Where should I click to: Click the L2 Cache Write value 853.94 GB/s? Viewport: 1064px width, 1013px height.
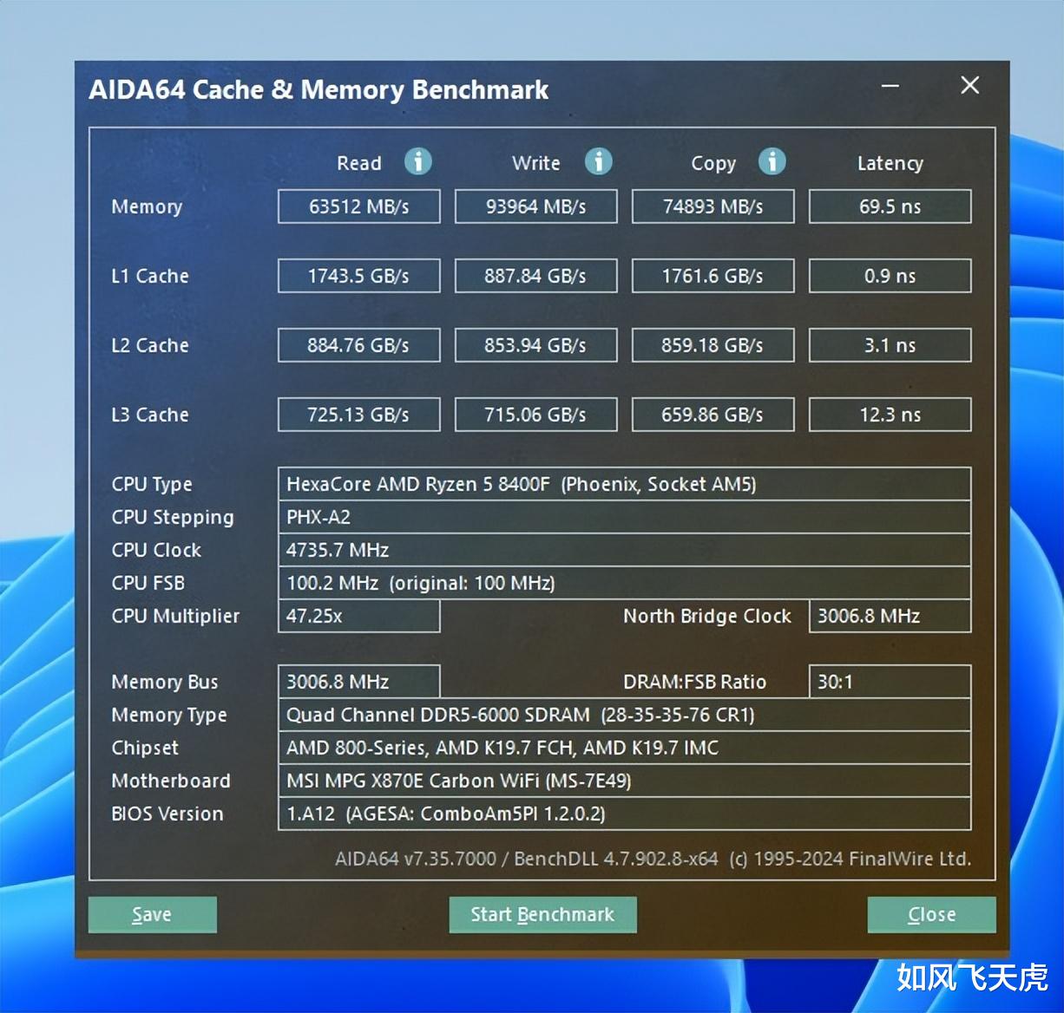tap(536, 345)
